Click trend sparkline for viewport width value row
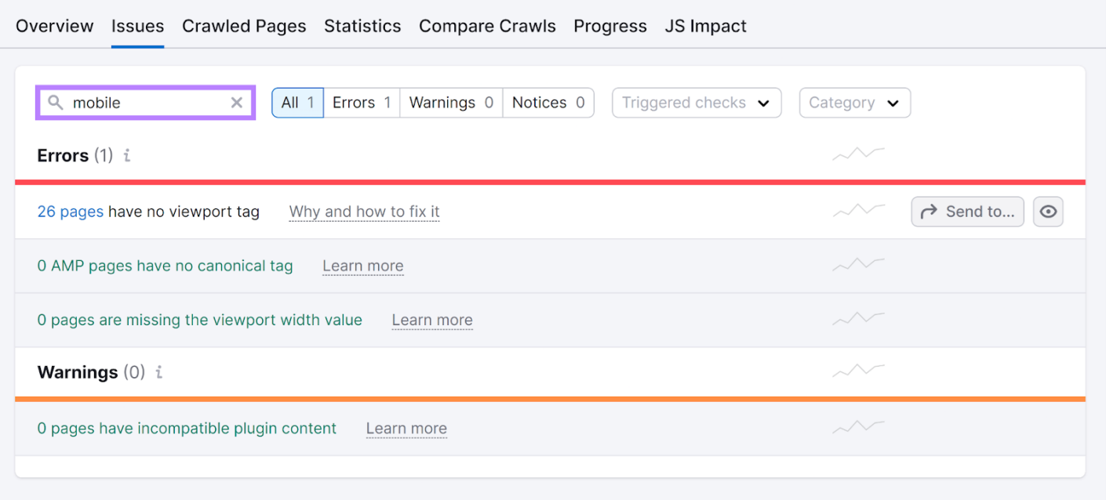The width and height of the screenshot is (1106, 500). click(858, 320)
